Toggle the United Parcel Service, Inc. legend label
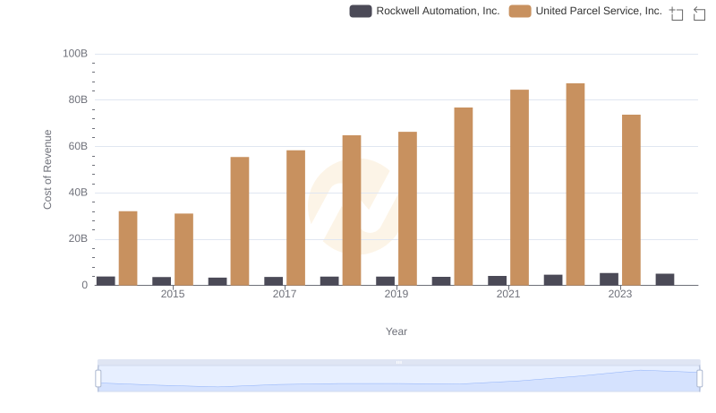The image size is (716, 413). coord(599,11)
